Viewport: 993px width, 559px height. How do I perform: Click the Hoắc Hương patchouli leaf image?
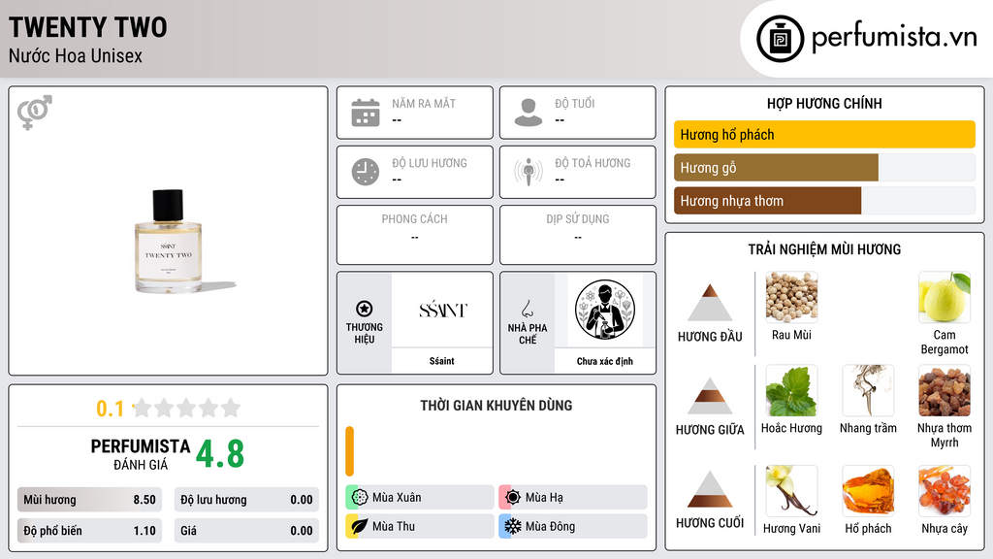(791, 390)
